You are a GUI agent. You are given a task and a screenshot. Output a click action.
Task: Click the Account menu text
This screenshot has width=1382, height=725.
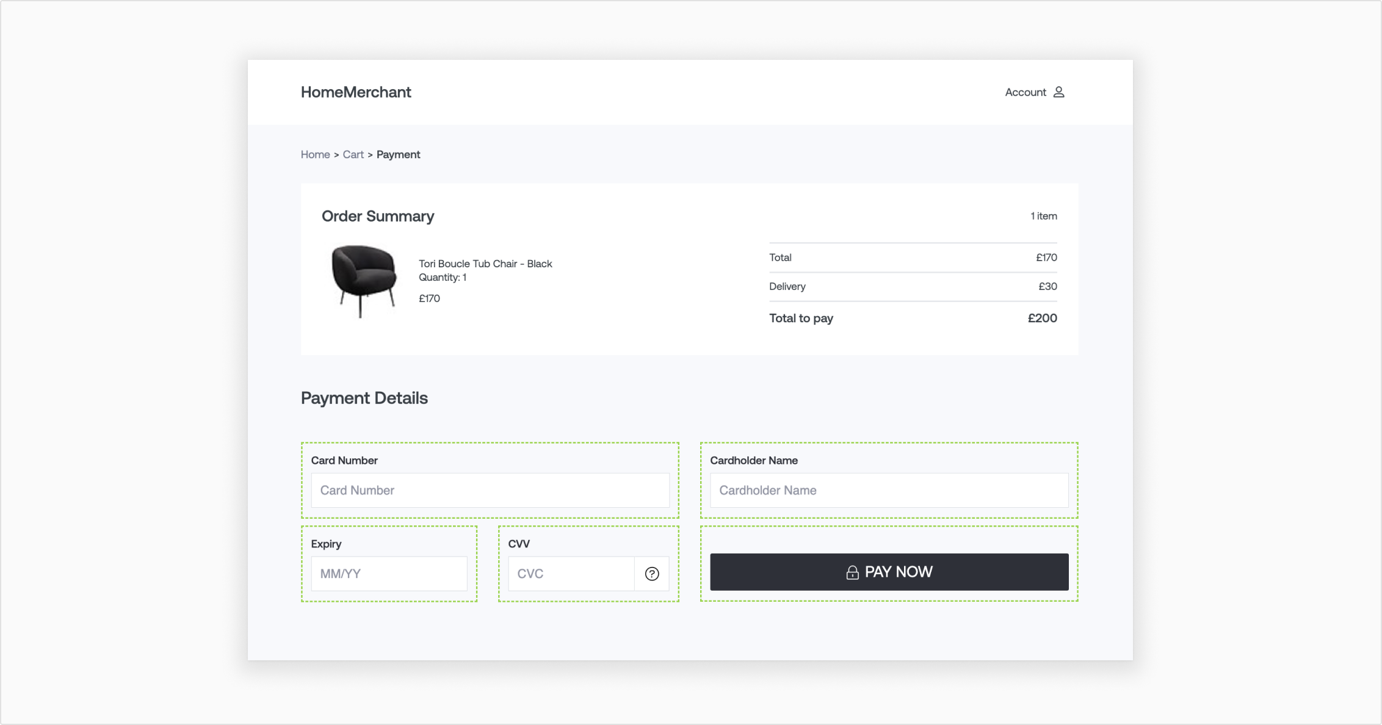click(1025, 92)
